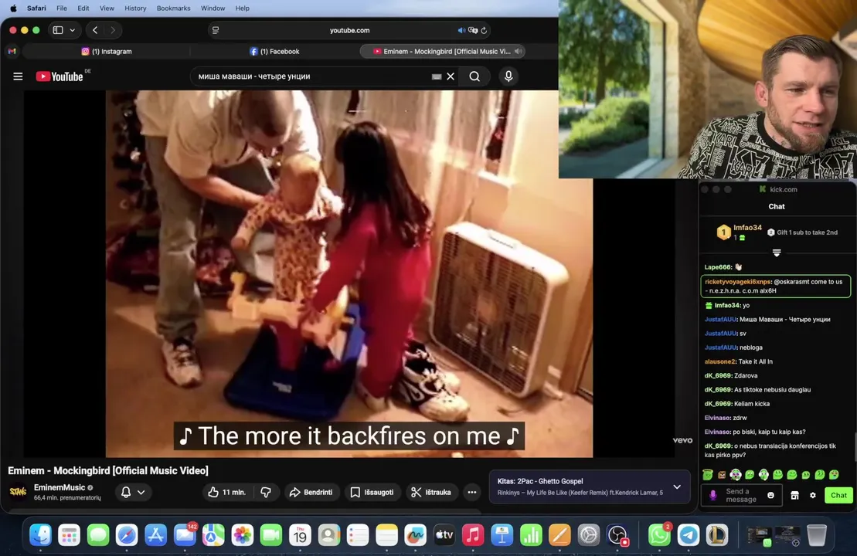Reload the YouTube page
This screenshot has height=556, width=857.
(x=484, y=30)
